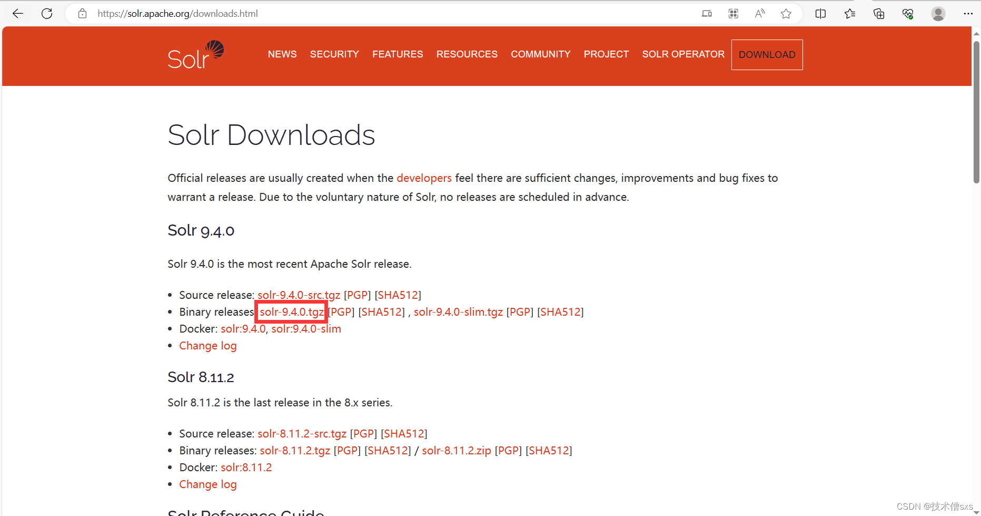Click the page vertical scrollbar thumb

tap(976, 112)
